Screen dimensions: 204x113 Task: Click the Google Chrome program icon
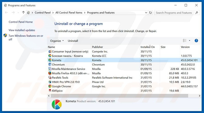point(50,86)
